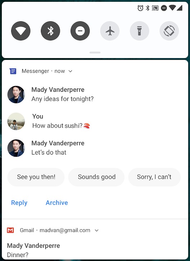Tap the Gmail envelope icon
This screenshot has height=261, width=190.
10,230
